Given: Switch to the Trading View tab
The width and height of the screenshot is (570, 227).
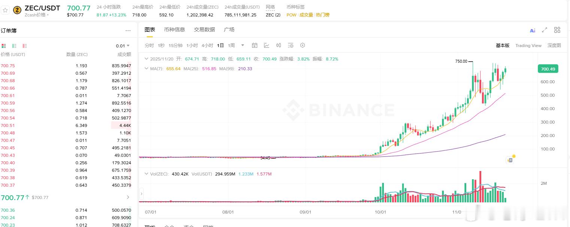Looking at the screenshot, I should coord(528,45).
